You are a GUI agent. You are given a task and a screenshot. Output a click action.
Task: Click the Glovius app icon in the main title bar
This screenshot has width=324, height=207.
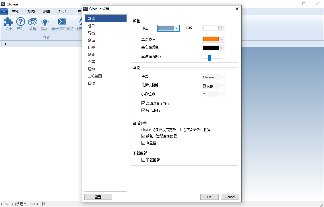point(3,4)
